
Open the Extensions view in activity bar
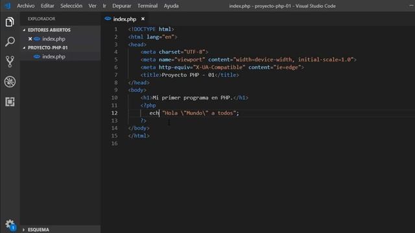(10, 102)
